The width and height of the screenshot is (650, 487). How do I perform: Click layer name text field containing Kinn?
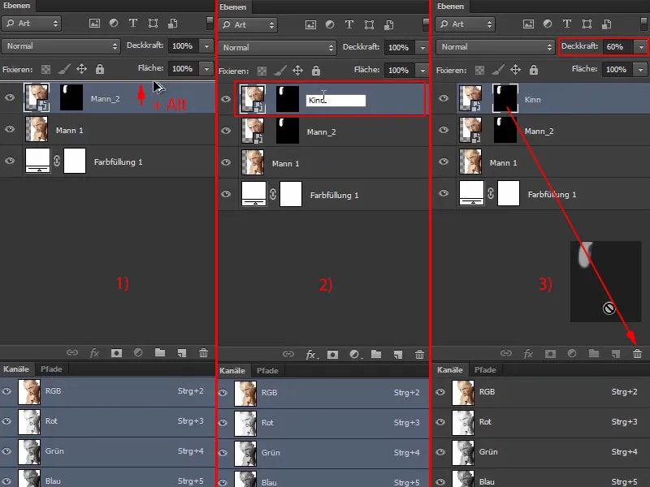point(336,100)
